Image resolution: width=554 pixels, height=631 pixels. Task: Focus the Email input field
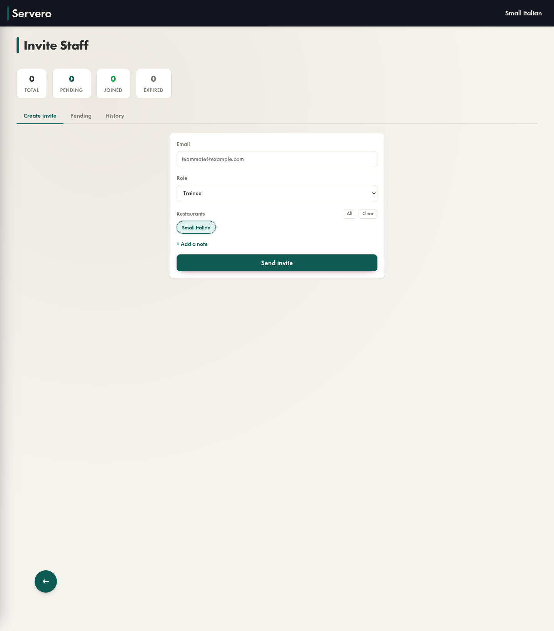point(277,159)
